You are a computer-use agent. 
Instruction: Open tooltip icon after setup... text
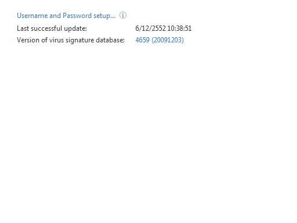123,15
